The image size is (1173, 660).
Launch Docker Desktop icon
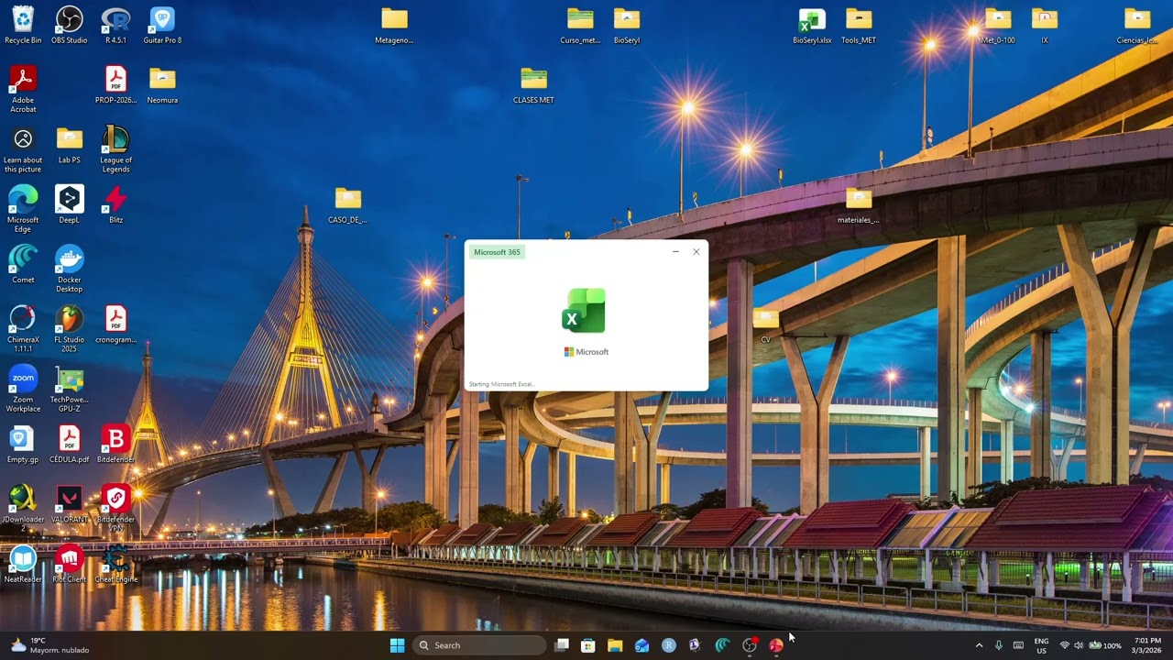tap(70, 269)
